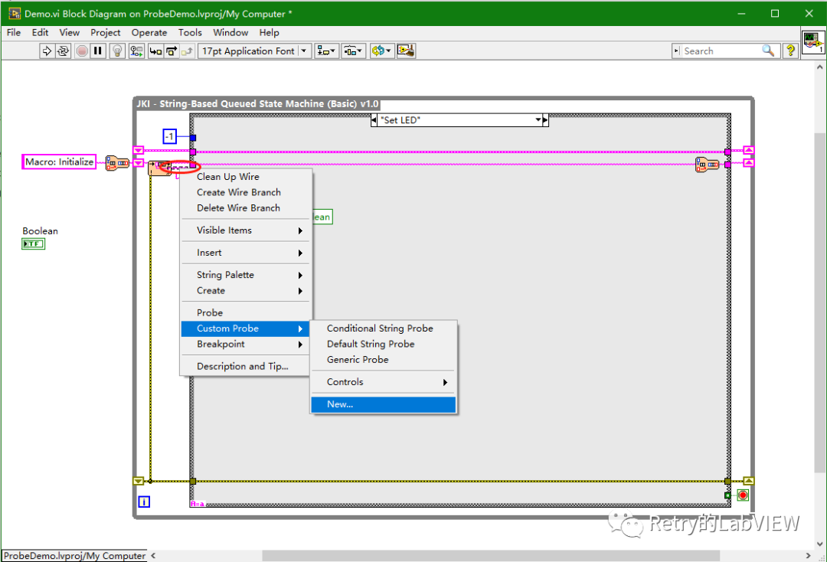Click the loop iteration terminal i
827x562 pixels.
click(144, 502)
